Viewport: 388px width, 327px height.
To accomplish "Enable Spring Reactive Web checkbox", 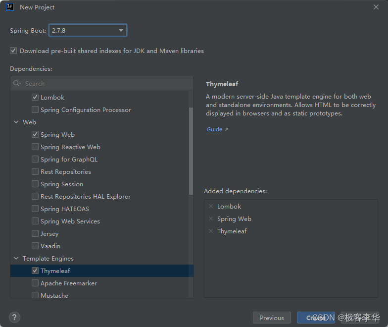I will pos(35,147).
